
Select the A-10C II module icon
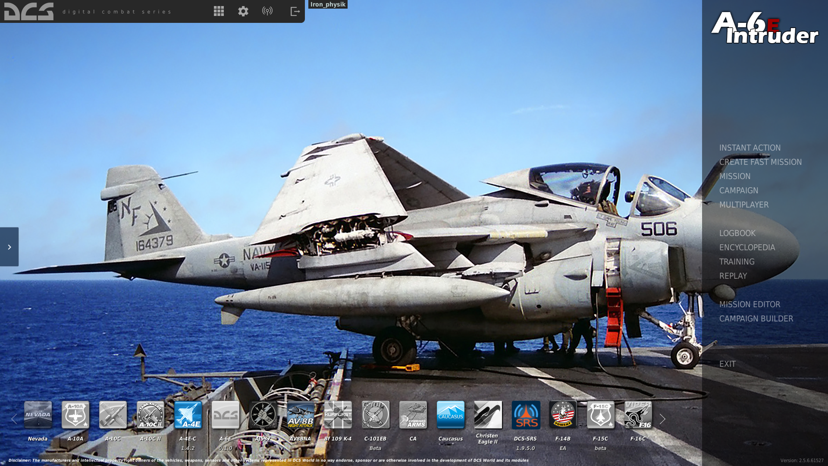(151, 415)
